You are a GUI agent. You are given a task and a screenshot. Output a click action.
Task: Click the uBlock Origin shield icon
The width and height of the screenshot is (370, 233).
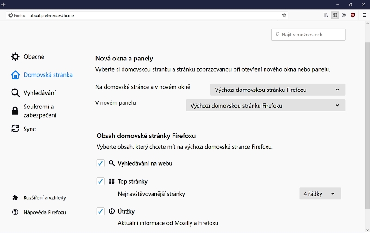pyautogui.click(x=353, y=15)
